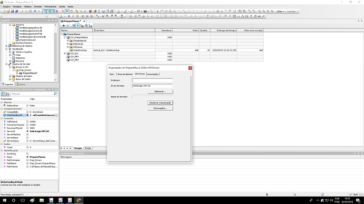Click the Undo arrow icon
364x204 pixels.
click(x=35, y=11)
